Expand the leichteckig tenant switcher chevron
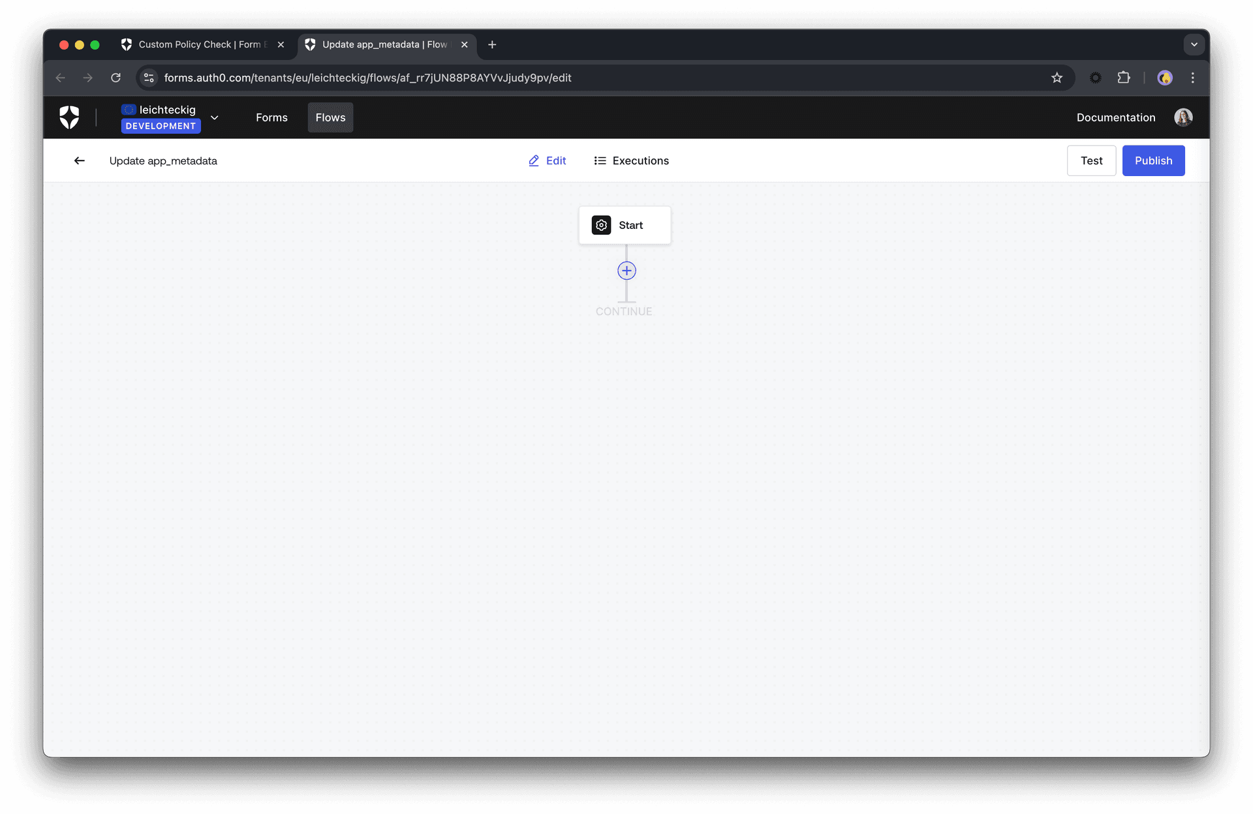 point(215,117)
